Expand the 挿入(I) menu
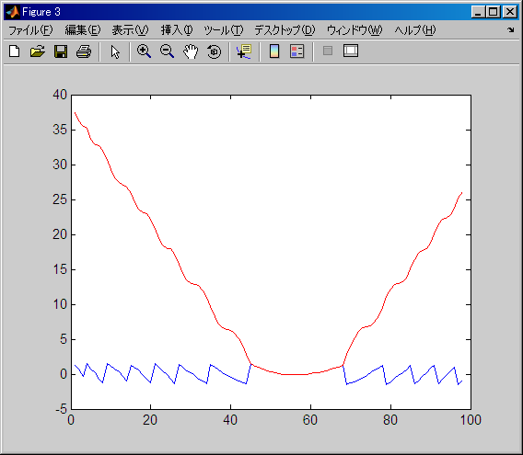Screen dimensions: 523x455 (x=177, y=30)
